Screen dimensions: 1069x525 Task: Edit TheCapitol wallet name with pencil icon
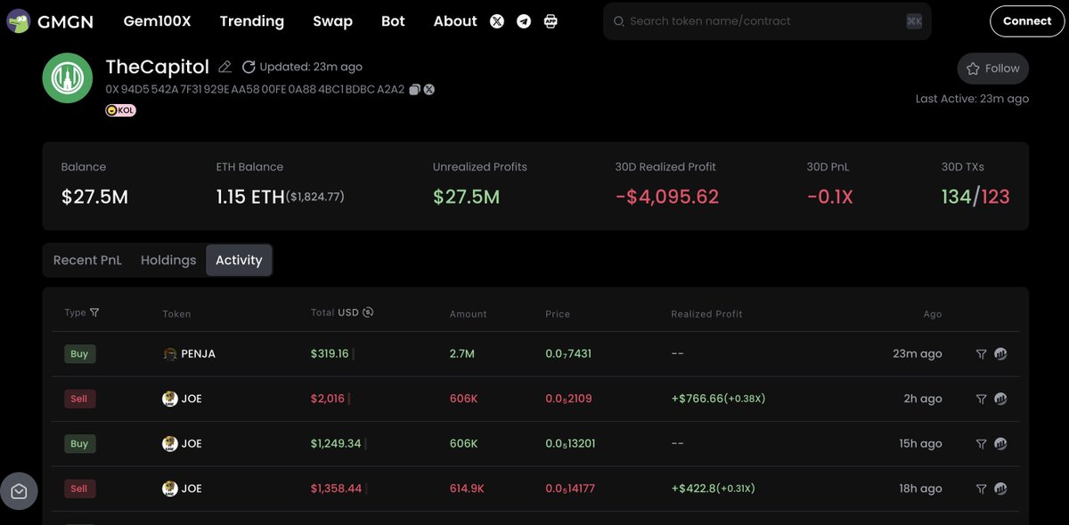tap(225, 67)
